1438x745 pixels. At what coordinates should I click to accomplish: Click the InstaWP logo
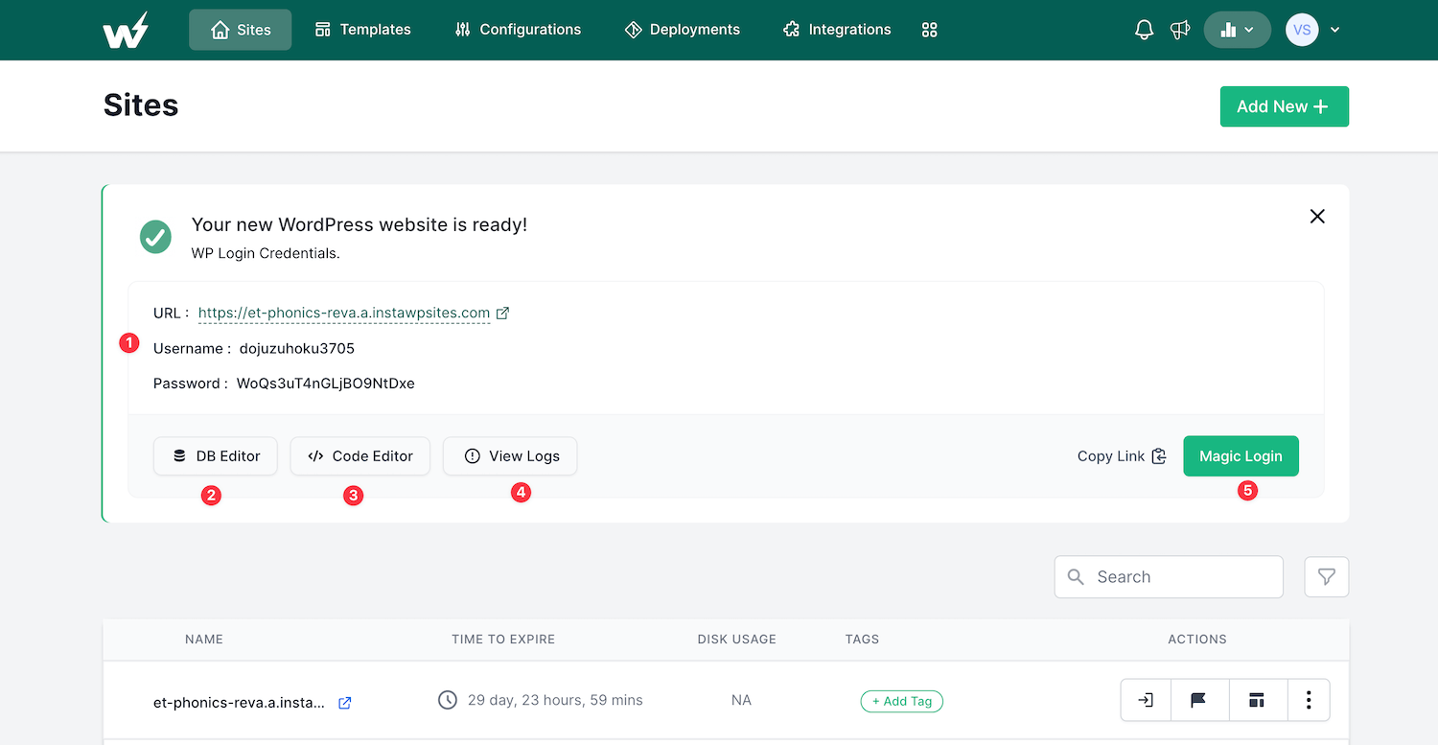point(126,30)
